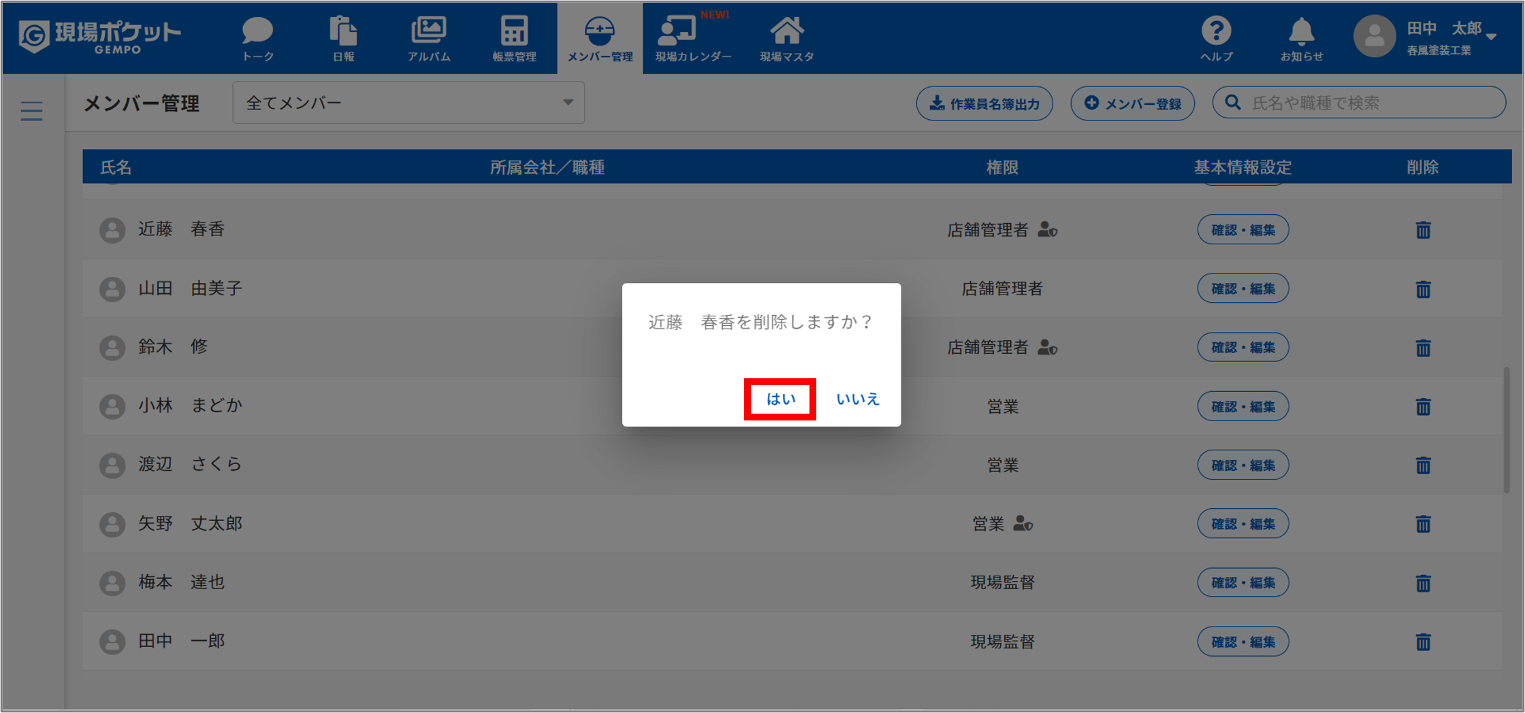Open 確認・編集 for 矢野 丈太郎
This screenshot has height=713, width=1525.
[1243, 524]
